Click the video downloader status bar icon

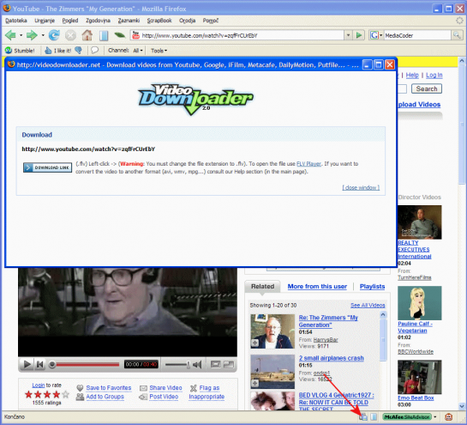363,417
